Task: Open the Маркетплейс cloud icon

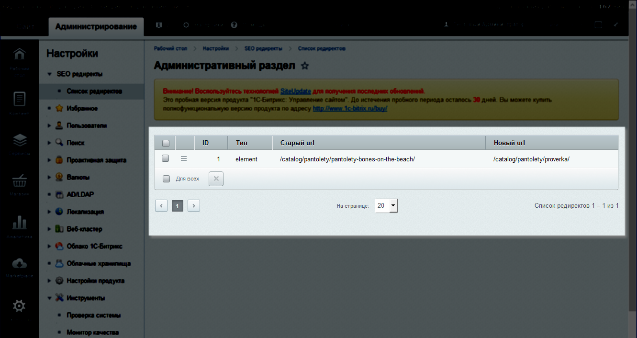Action: pyautogui.click(x=19, y=263)
